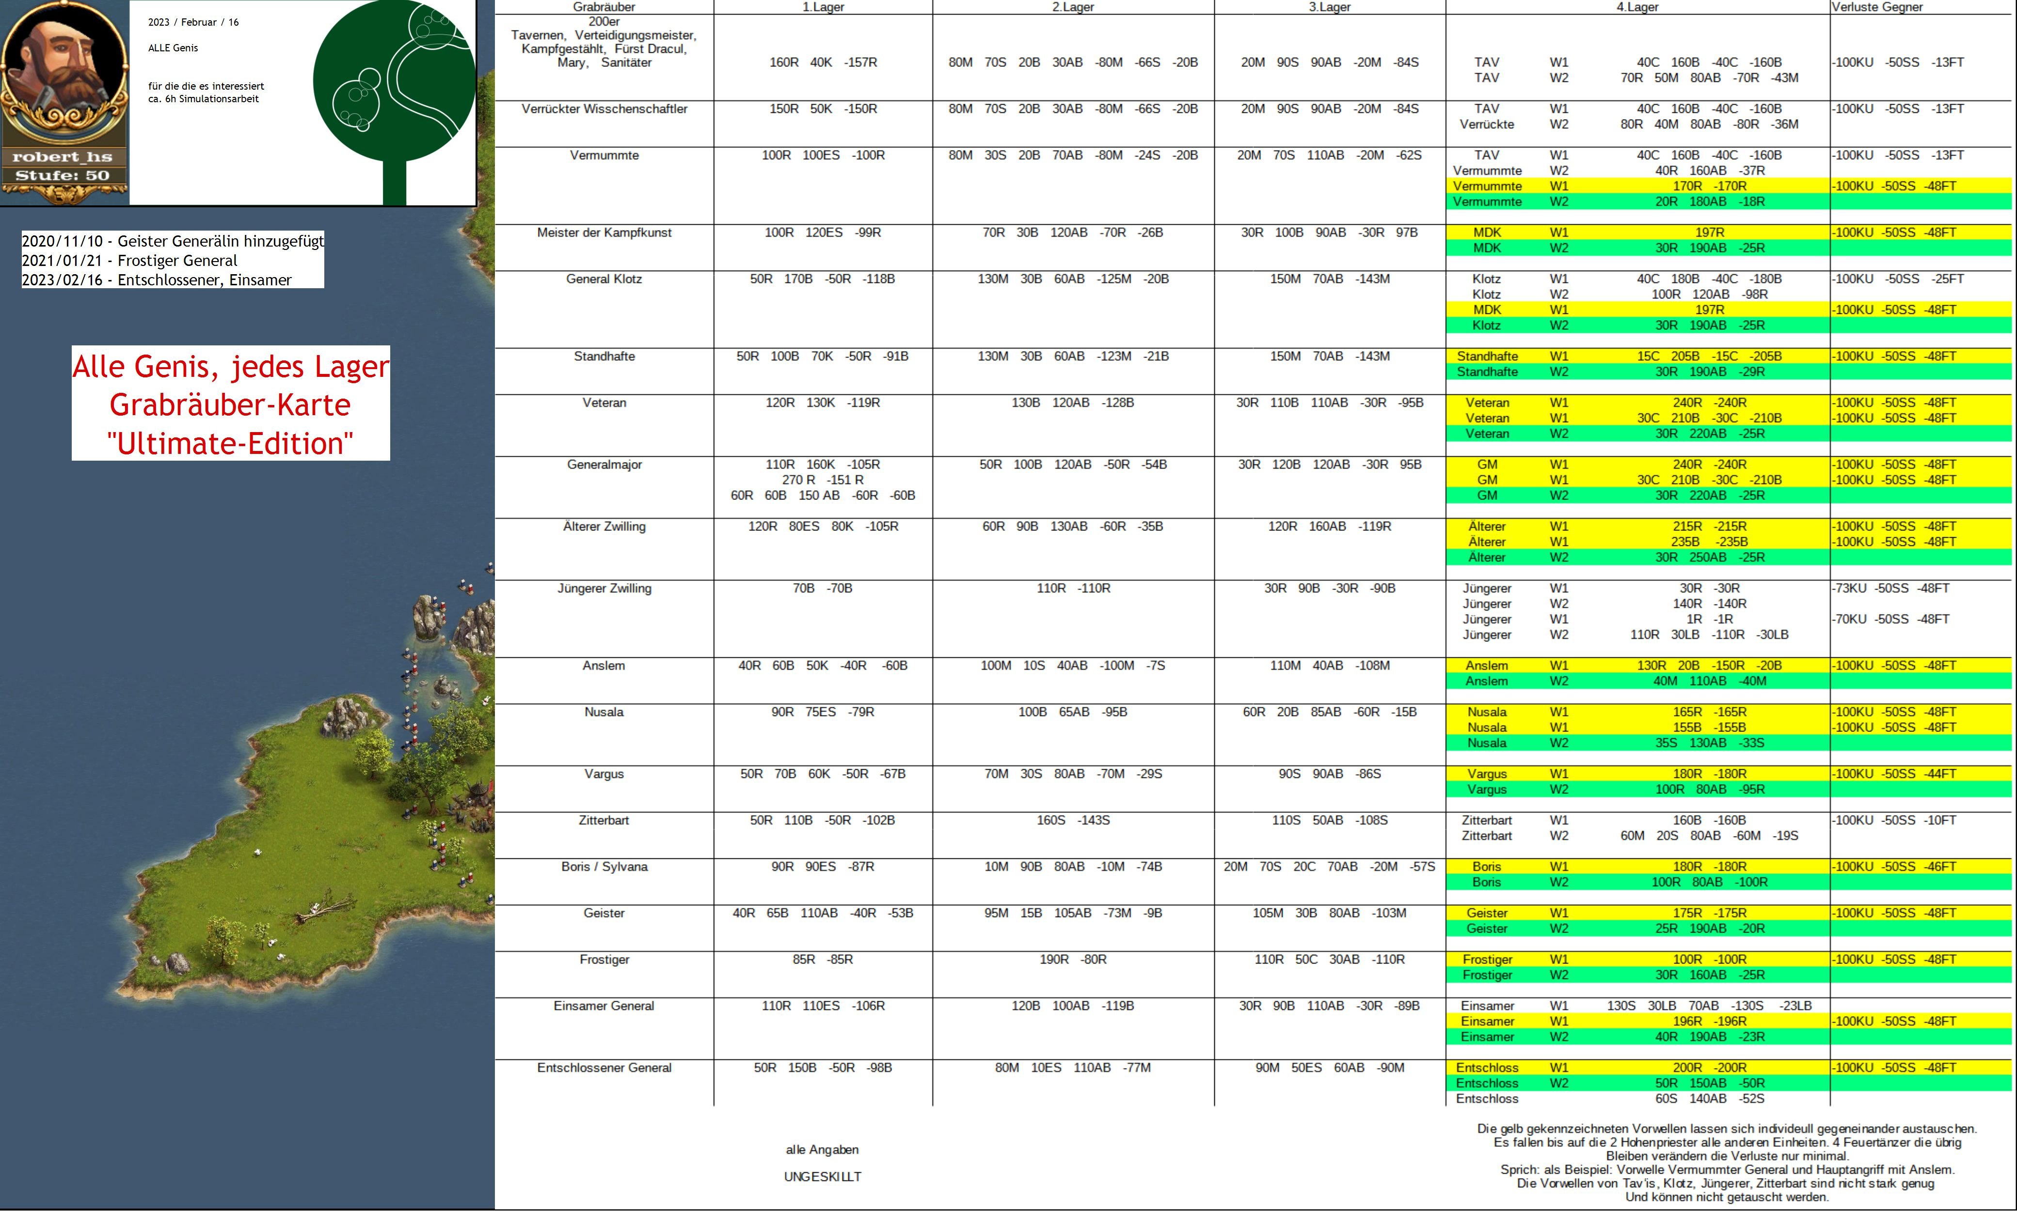Click the green tree logo graphic
The height and width of the screenshot is (1211, 2017).
[x=394, y=81]
